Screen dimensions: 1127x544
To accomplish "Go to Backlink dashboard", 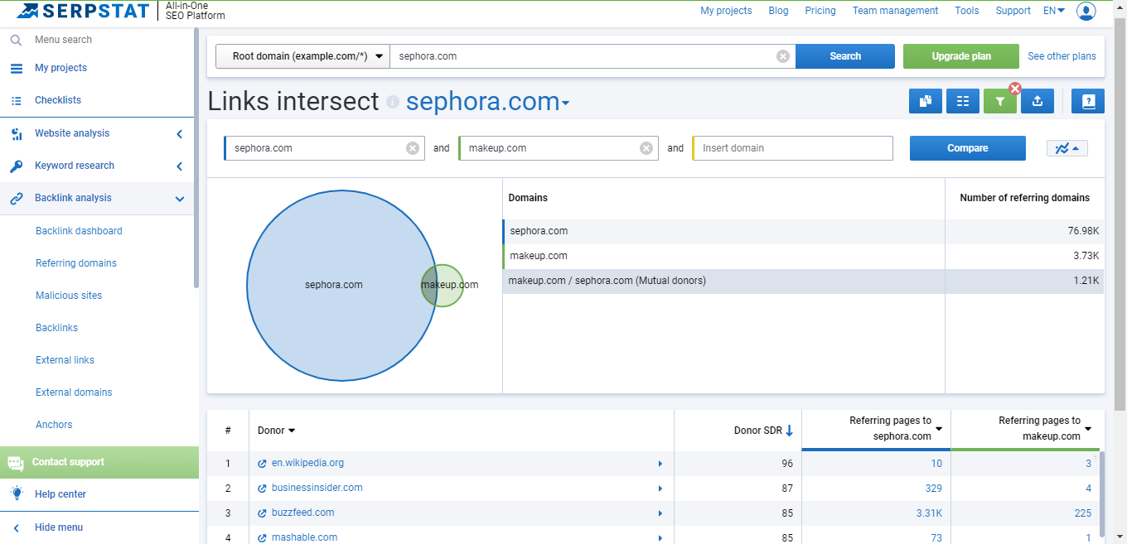I will click(79, 231).
